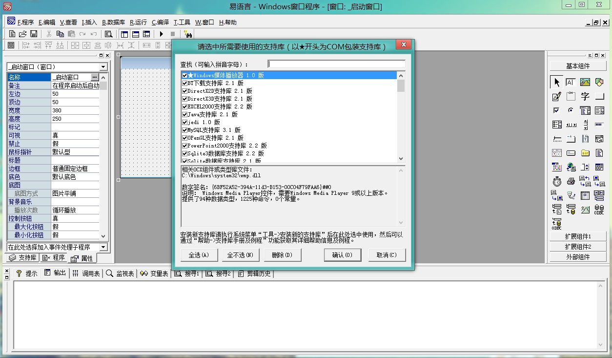Viewport: 612px width, 358px height.
Task: Select the 鼠标指针 property row
Action: (53, 152)
